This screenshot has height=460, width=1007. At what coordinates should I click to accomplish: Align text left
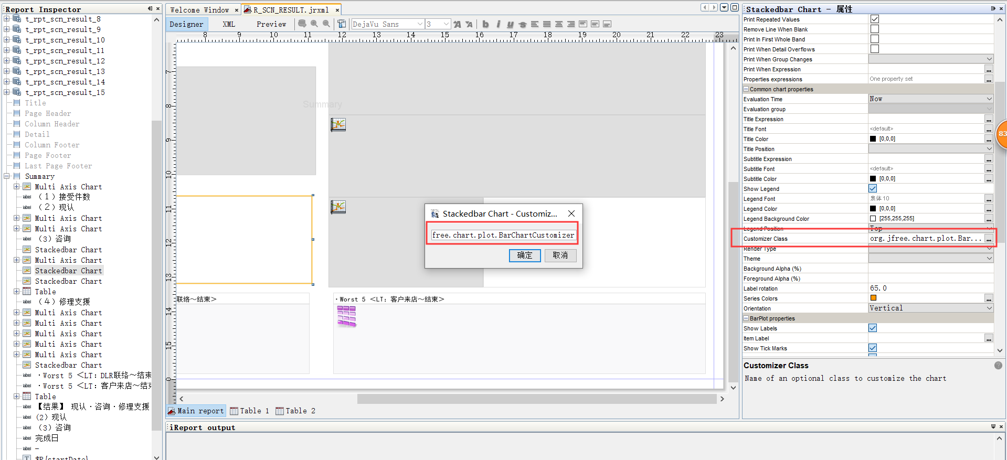535,24
